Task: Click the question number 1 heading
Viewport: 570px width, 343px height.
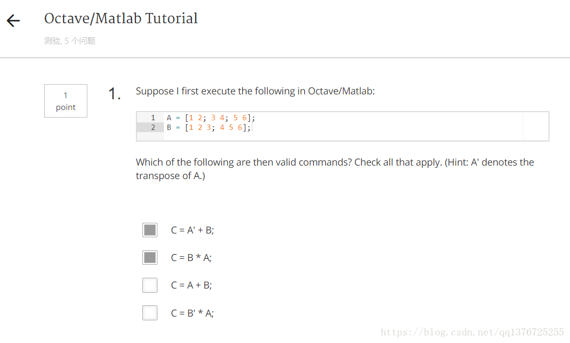Action: [x=114, y=94]
